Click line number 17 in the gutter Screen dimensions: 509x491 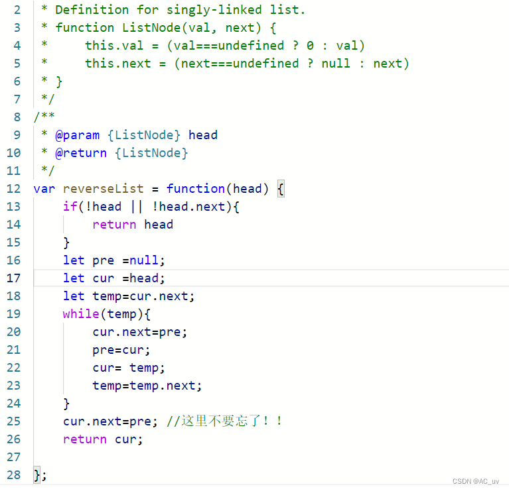[13, 278]
